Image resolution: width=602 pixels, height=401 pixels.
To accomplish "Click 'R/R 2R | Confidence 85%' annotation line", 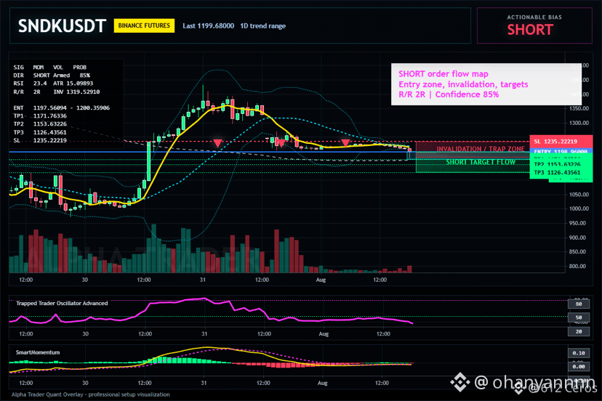I will (449, 94).
